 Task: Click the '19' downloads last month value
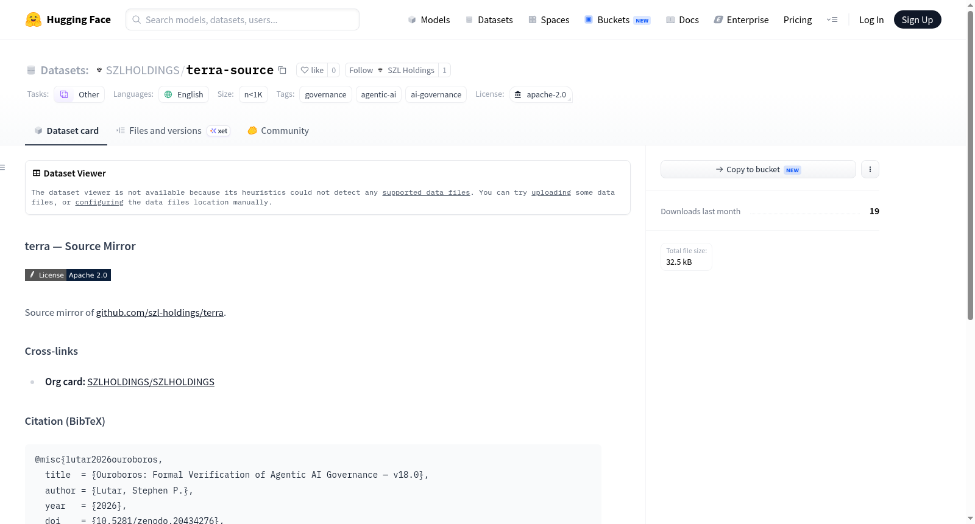(874, 211)
